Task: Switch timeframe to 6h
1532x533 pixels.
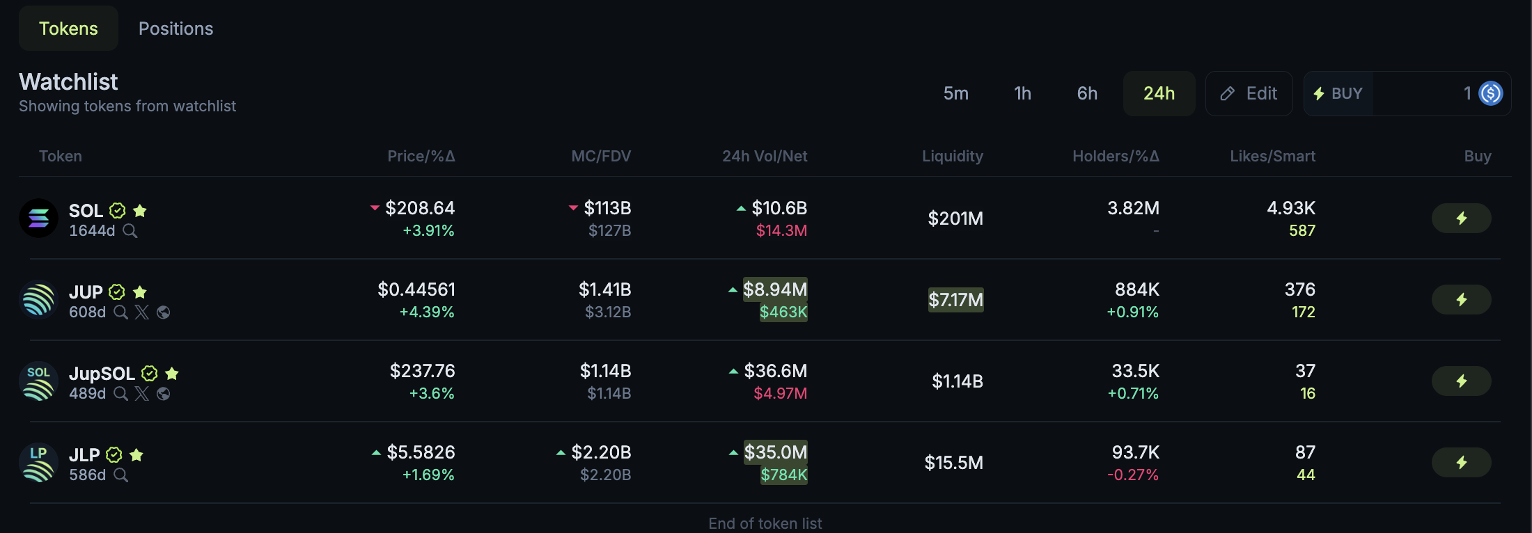Action: 1087,93
